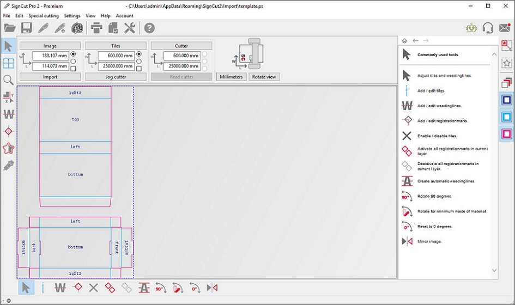Open help with the question mark icon

(149, 28)
